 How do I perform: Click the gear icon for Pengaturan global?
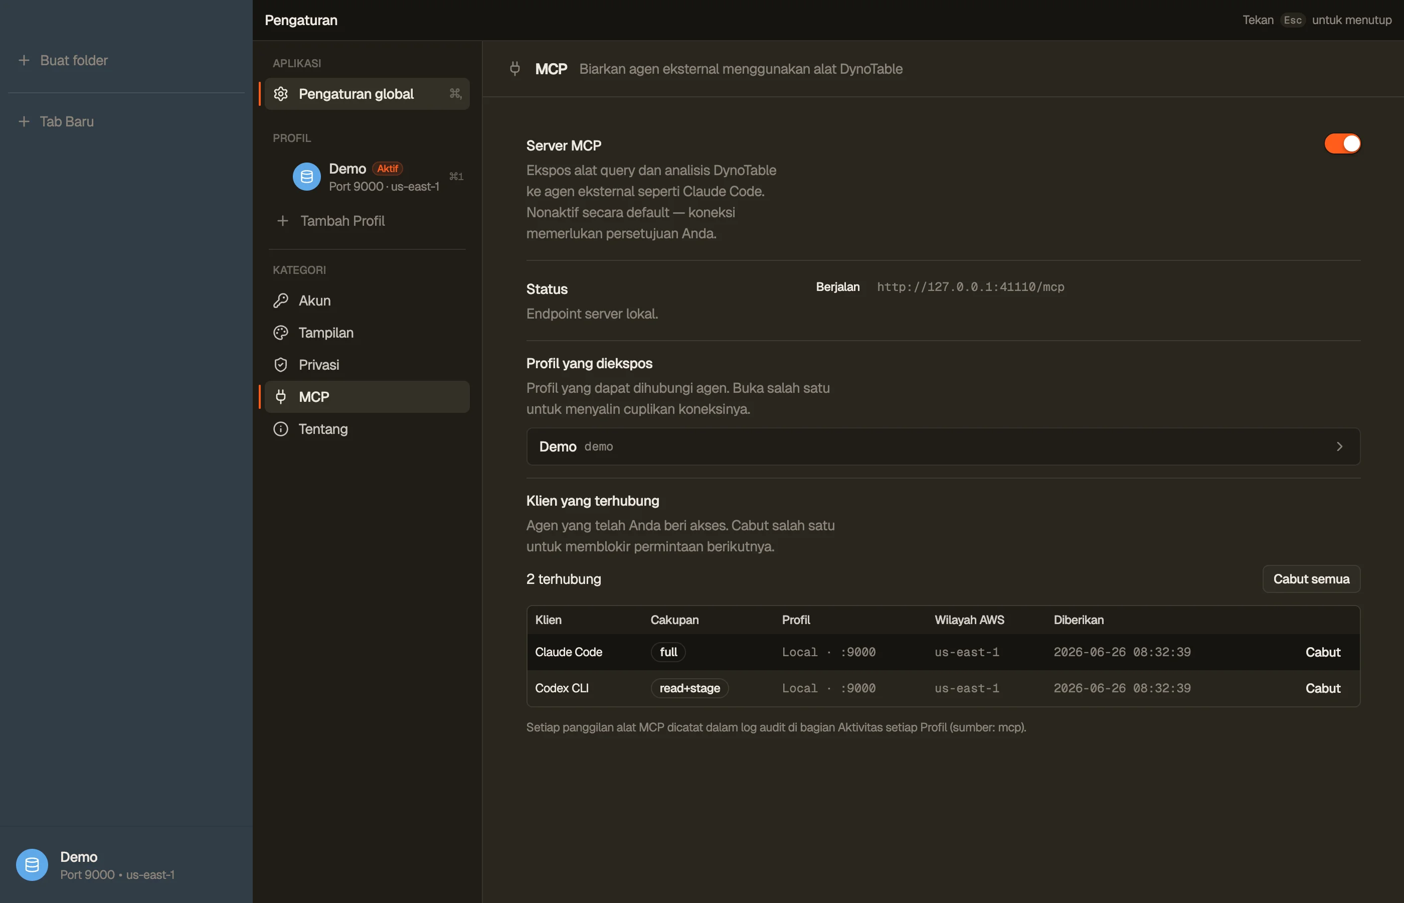[281, 94]
